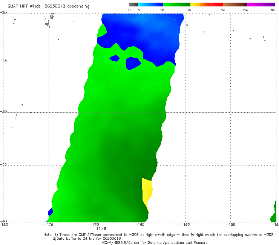Screen dimensions: 279x245
Task: Click the color bar label '64'
Action: [x=245, y=10]
